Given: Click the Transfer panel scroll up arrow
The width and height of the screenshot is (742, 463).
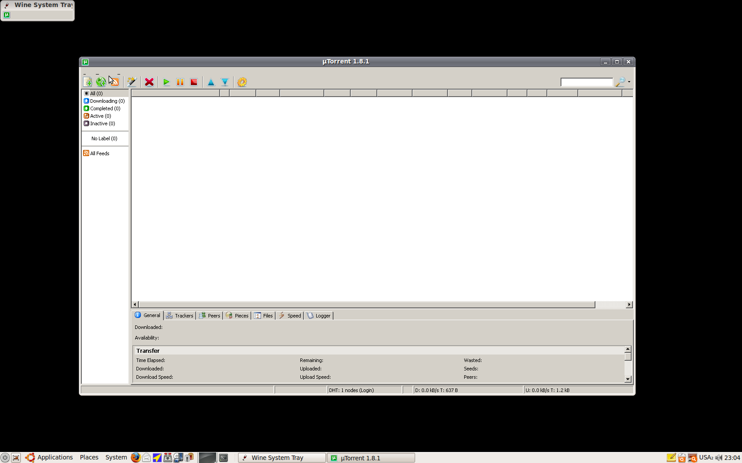Looking at the screenshot, I should point(628,349).
